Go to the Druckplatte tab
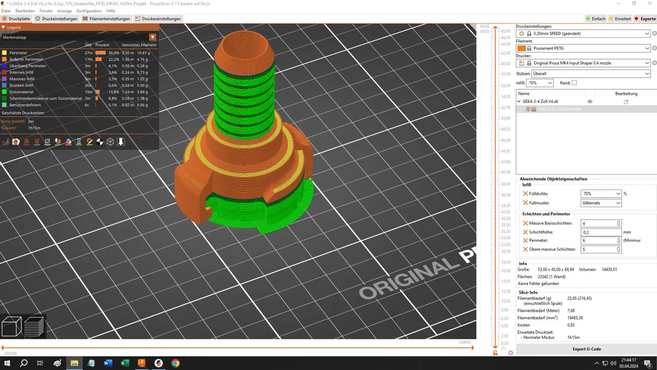The image size is (657, 370). tap(17, 19)
